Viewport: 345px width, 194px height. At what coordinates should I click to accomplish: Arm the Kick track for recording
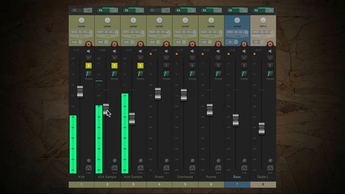[88, 44]
